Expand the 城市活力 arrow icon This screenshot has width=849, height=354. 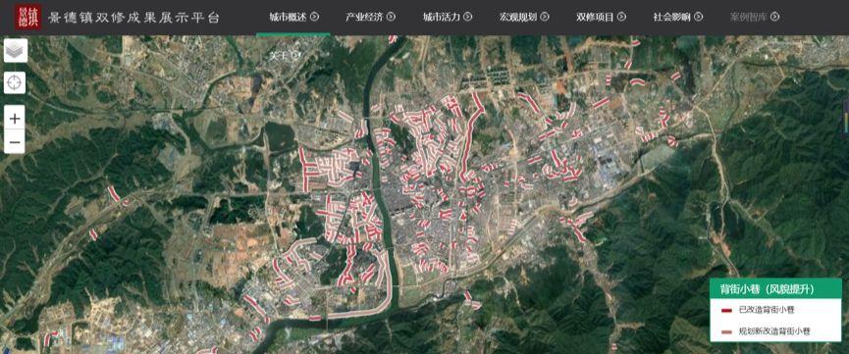468,17
